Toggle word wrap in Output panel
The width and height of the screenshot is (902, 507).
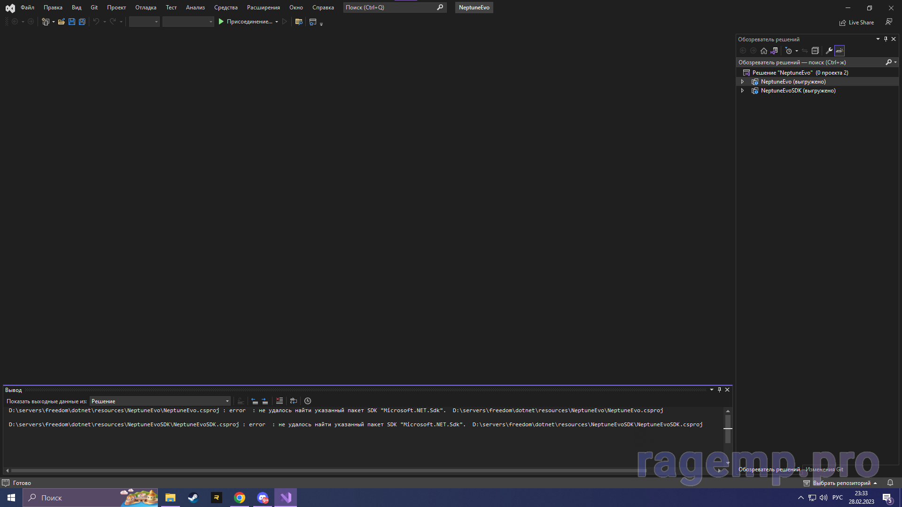click(294, 401)
